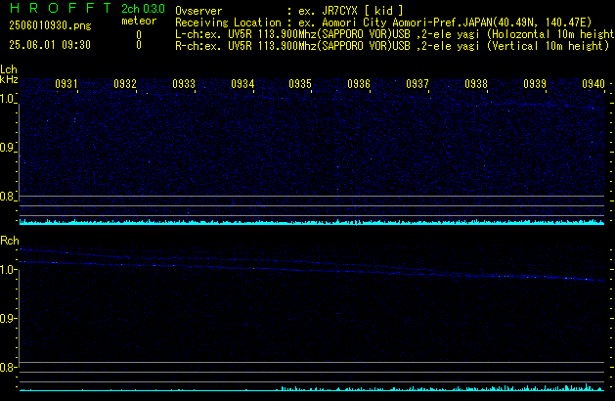The width and height of the screenshot is (615, 401).
Task: Select the version label '2ch 0.3.0'
Action: tap(143, 9)
